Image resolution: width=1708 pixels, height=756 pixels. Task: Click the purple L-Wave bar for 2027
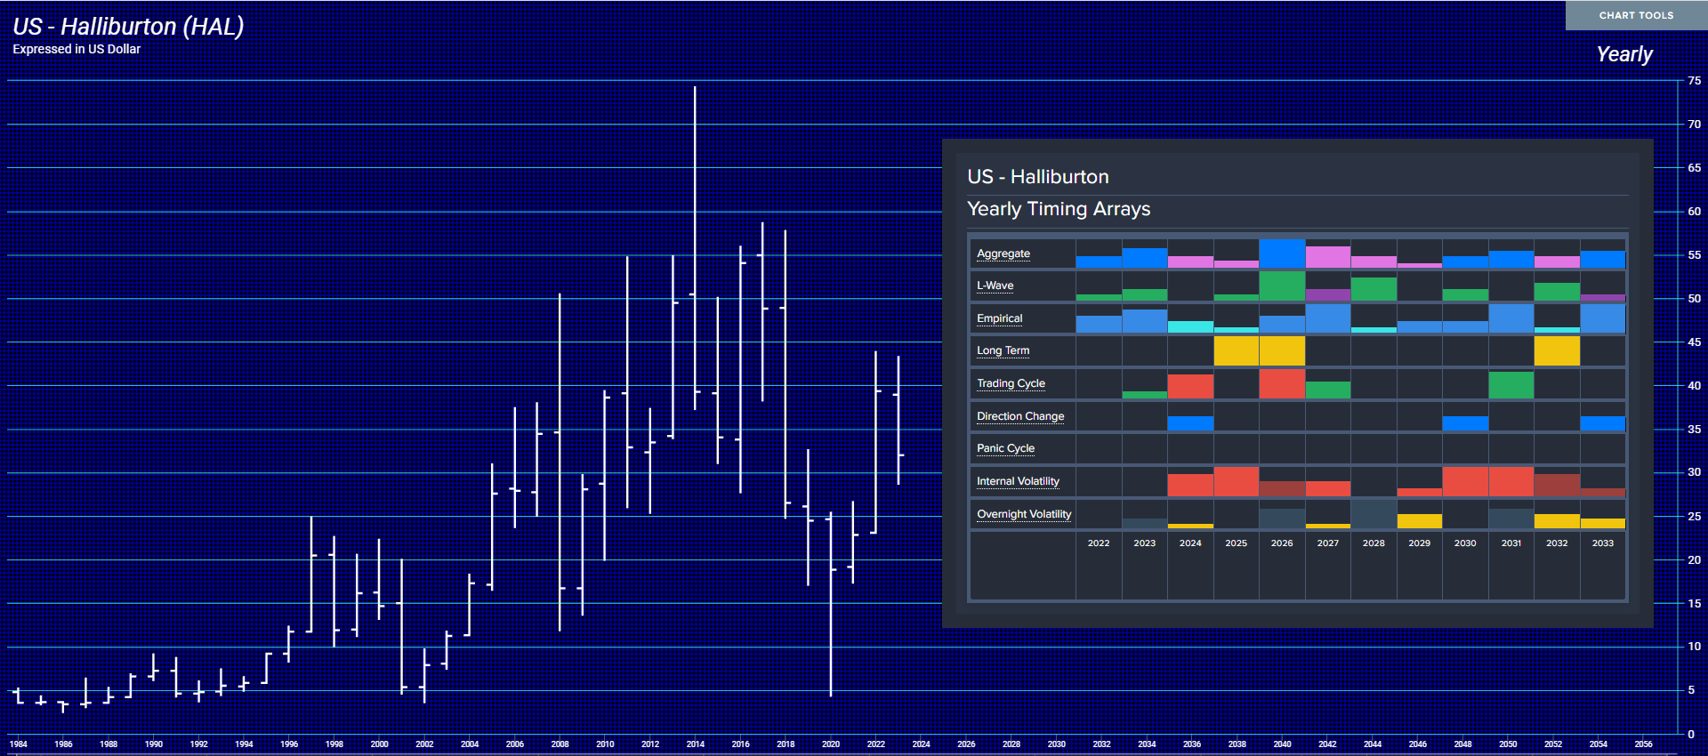(1328, 295)
